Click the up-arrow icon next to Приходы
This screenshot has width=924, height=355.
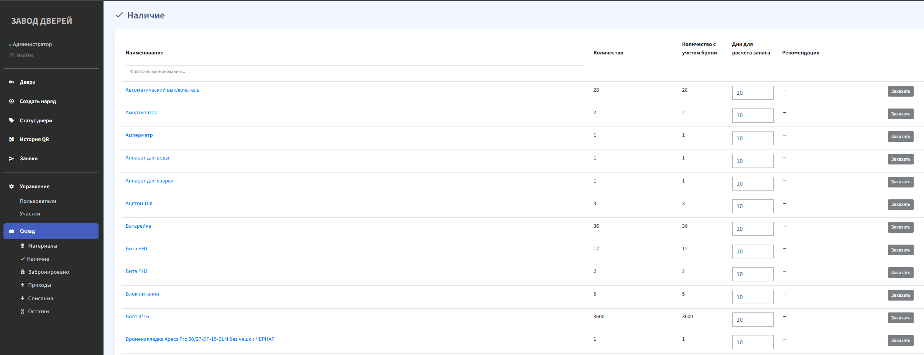point(23,285)
